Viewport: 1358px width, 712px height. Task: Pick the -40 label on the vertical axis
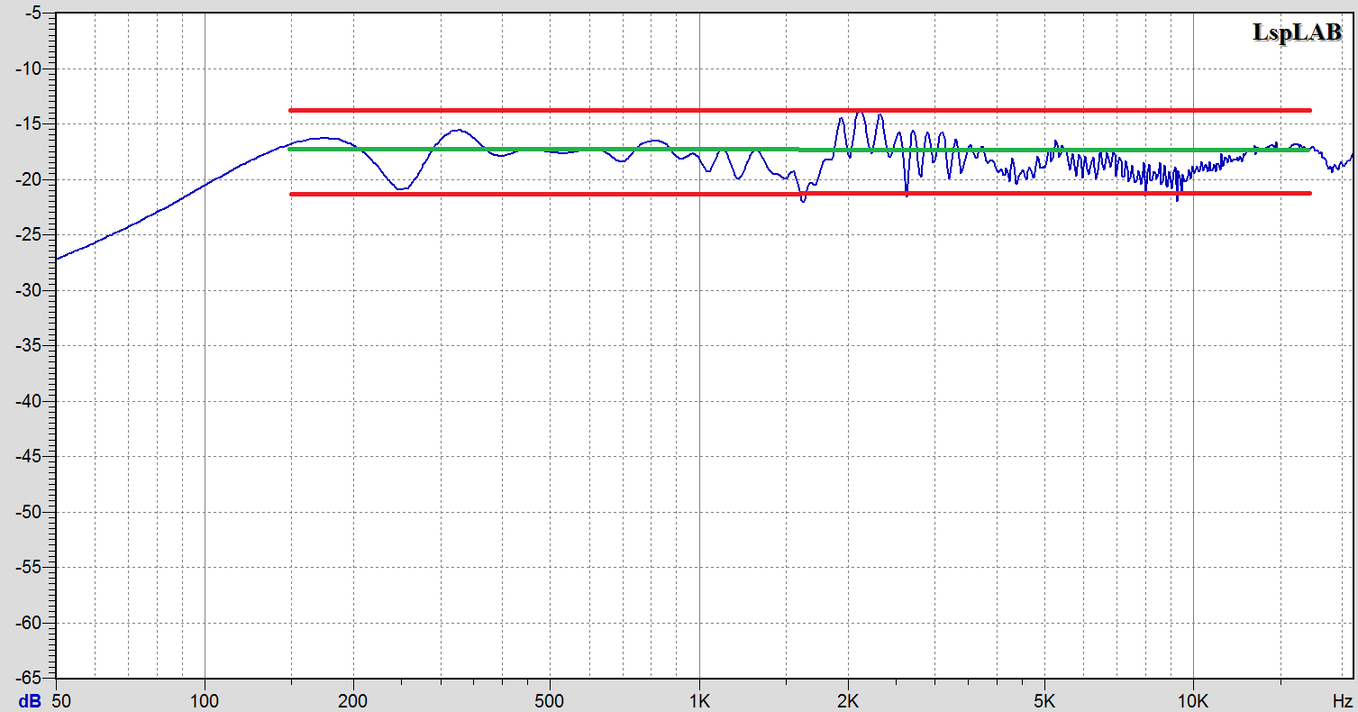30,401
